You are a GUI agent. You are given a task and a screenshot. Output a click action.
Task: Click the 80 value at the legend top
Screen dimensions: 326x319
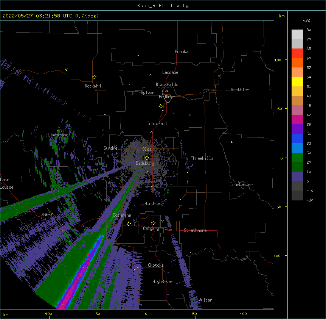(x=309, y=30)
